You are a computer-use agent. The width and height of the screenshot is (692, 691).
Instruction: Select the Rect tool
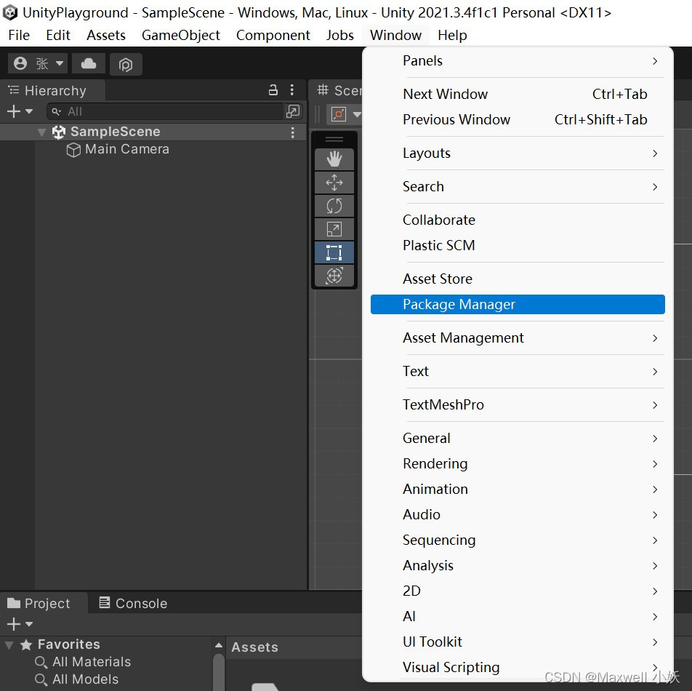click(334, 252)
